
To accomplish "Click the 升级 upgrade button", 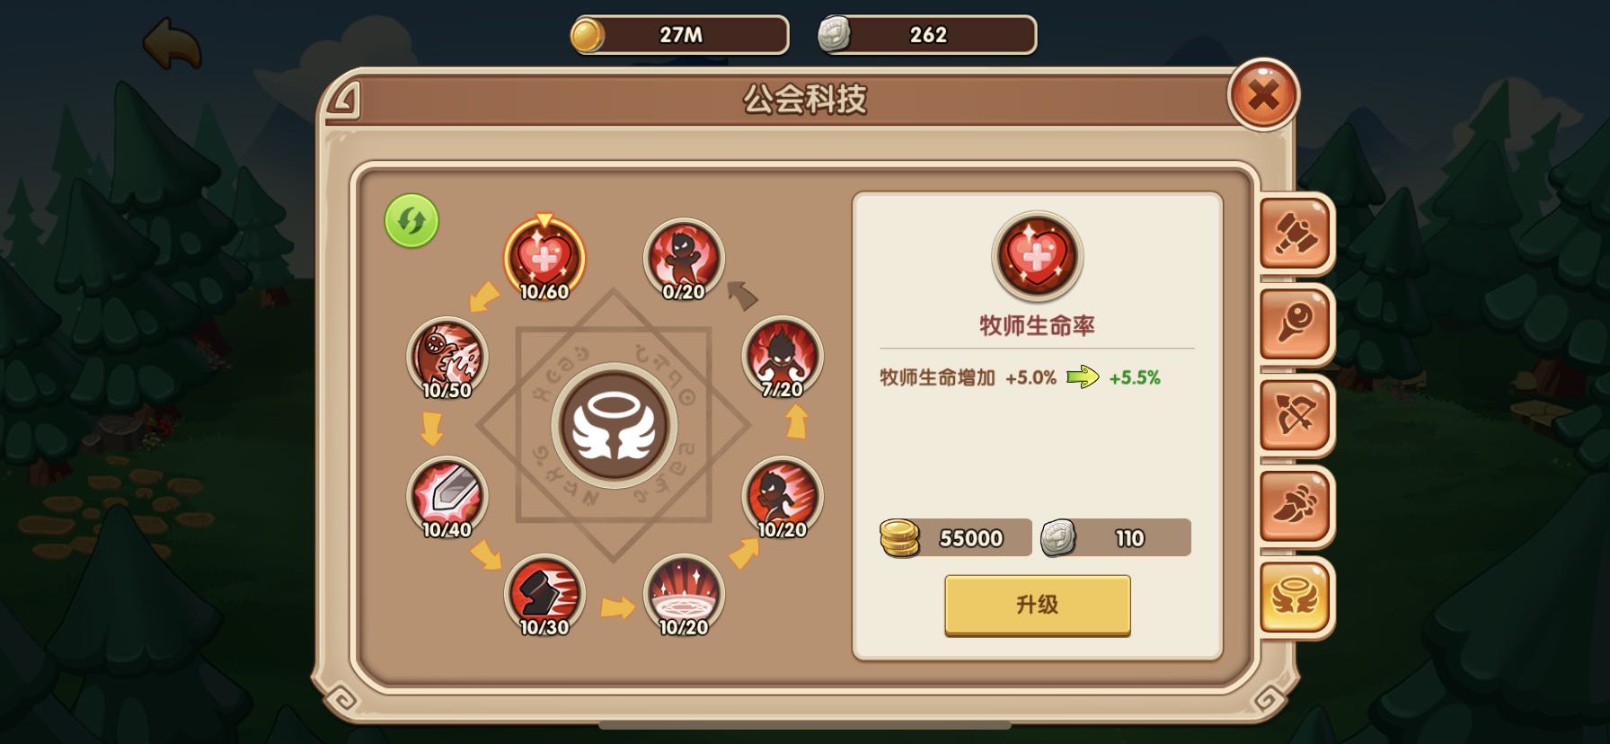I will click(1037, 605).
